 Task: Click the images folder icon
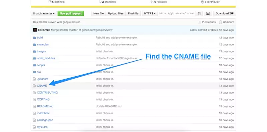35,51
